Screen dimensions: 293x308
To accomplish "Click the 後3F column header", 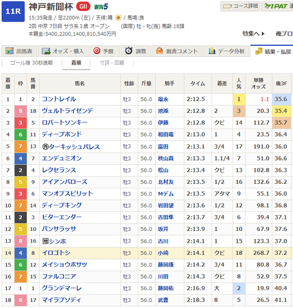I will point(281,84).
